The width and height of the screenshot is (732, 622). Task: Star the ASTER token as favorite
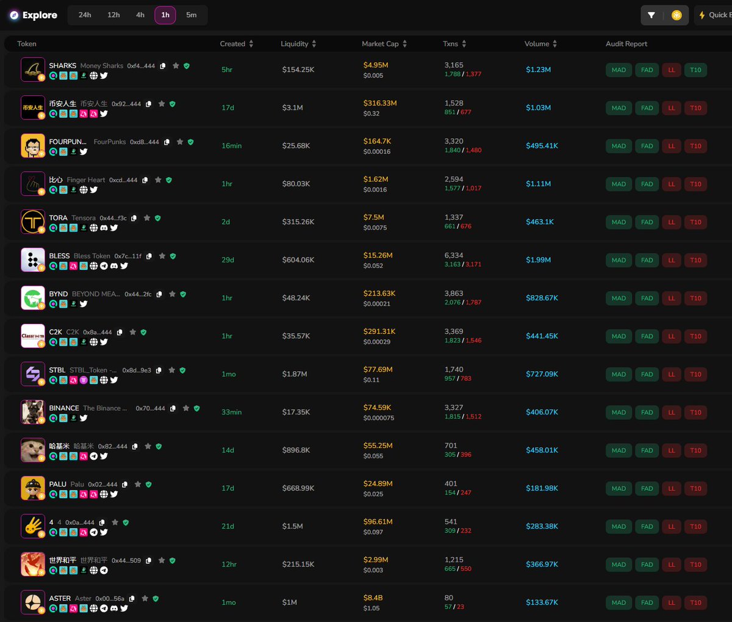point(145,598)
